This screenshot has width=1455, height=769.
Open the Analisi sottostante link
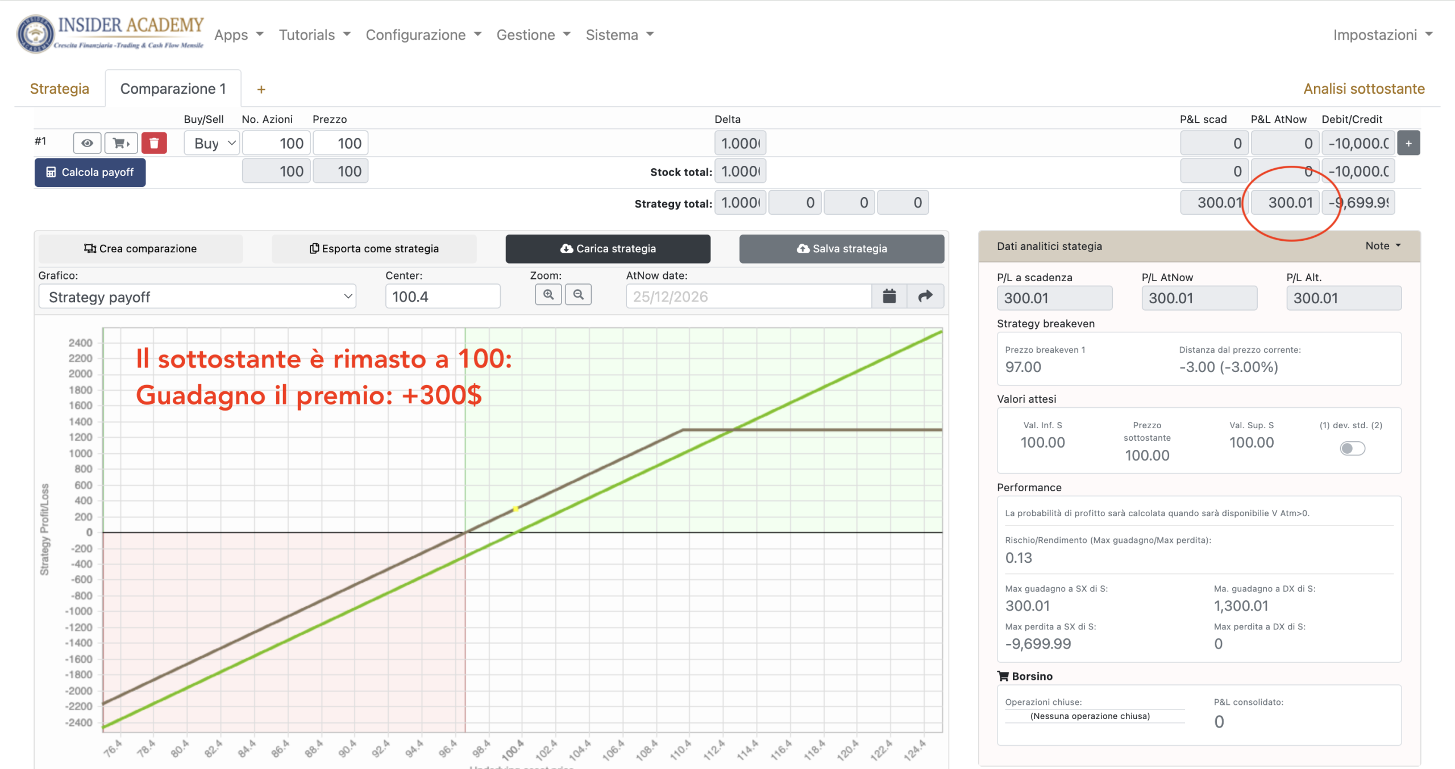(1363, 89)
